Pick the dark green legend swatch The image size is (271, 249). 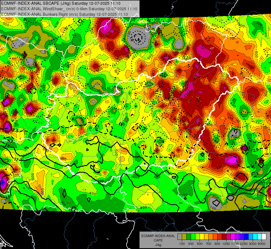click(x=189, y=237)
